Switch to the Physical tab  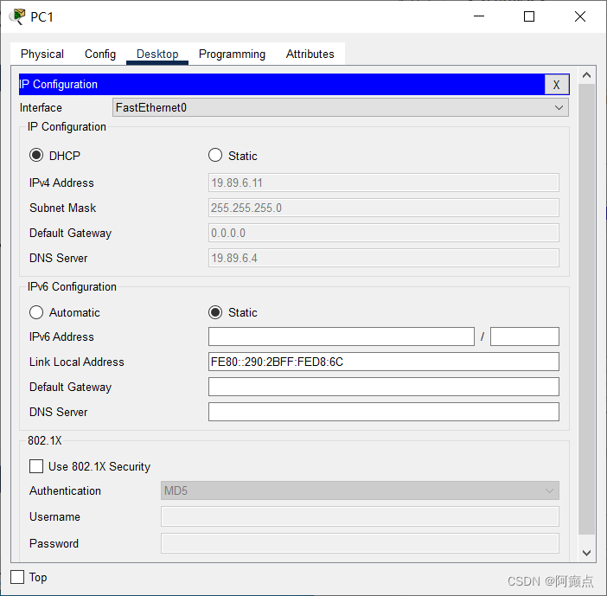coord(42,54)
